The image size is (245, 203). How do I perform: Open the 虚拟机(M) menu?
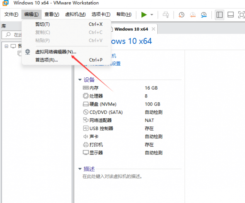75,14
